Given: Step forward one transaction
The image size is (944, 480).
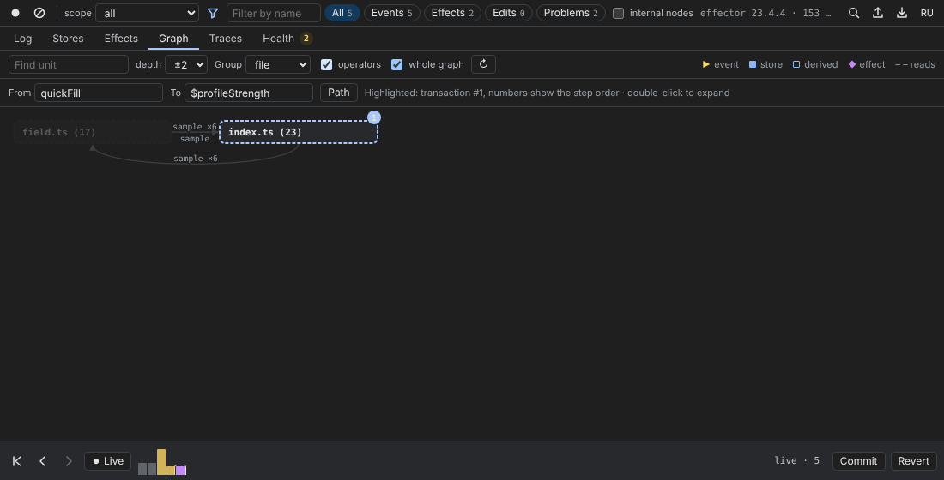Looking at the screenshot, I should click(69, 461).
